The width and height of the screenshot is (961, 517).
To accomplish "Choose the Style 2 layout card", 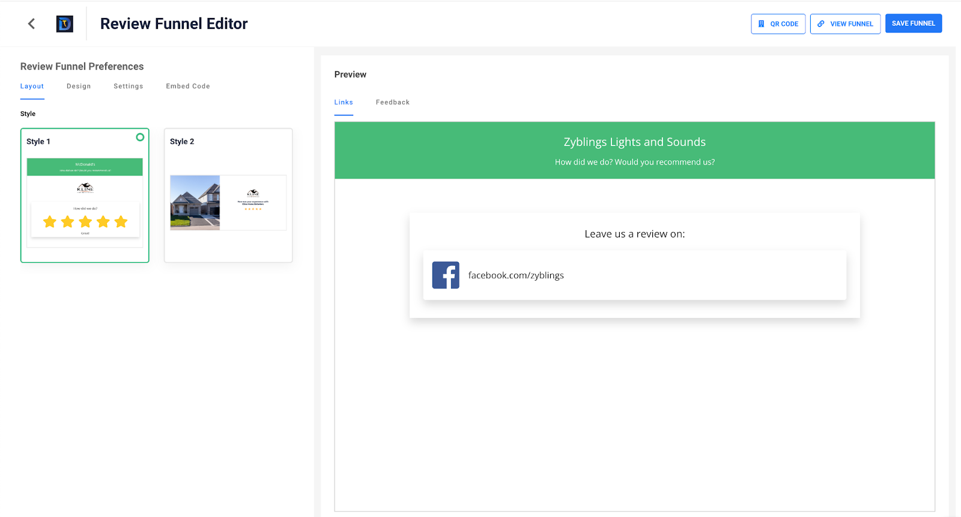I will (x=228, y=195).
